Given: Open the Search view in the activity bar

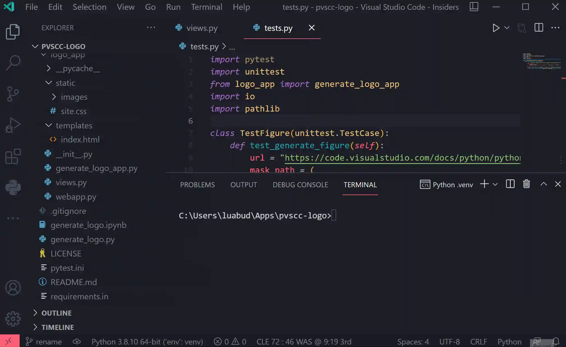Looking at the screenshot, I should pos(13,63).
